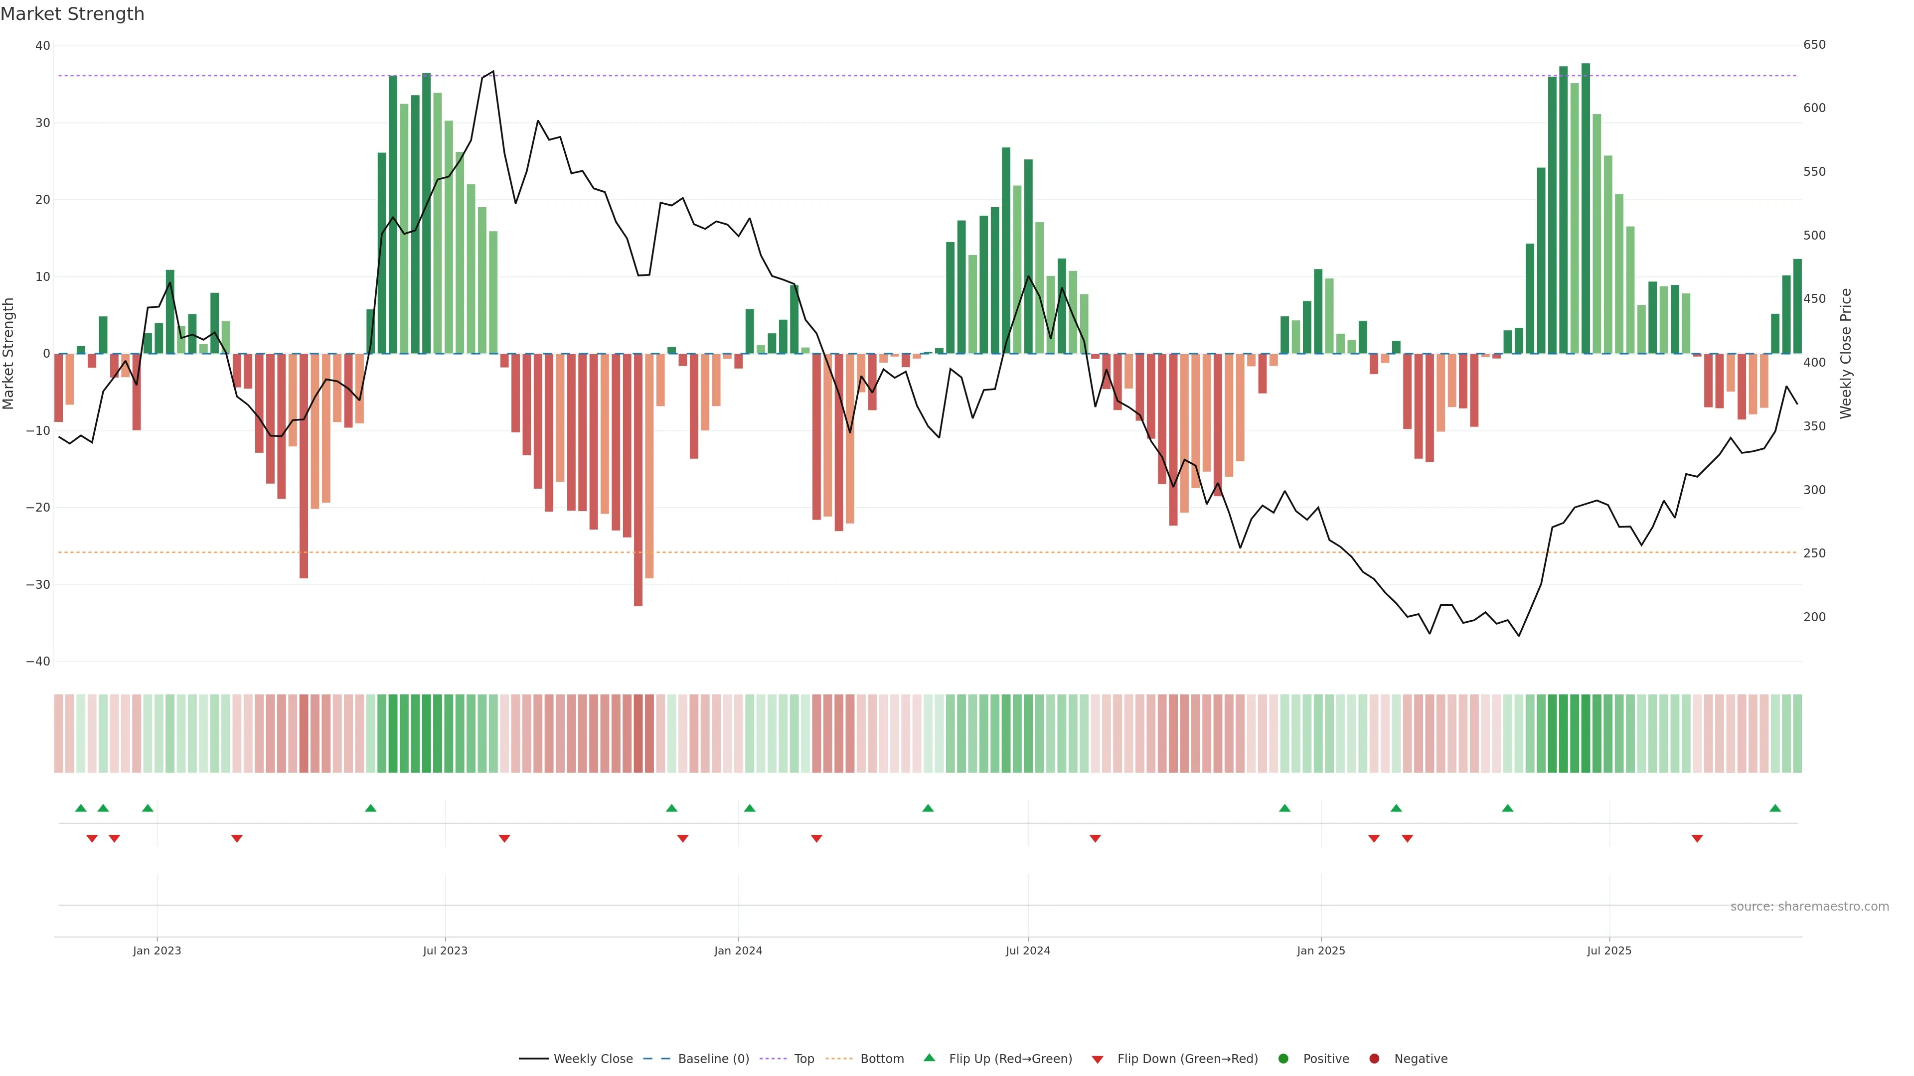Click the Flip Up green triangle legend icon
Screen dimensions: 1914x1076
pyautogui.click(x=929, y=1058)
